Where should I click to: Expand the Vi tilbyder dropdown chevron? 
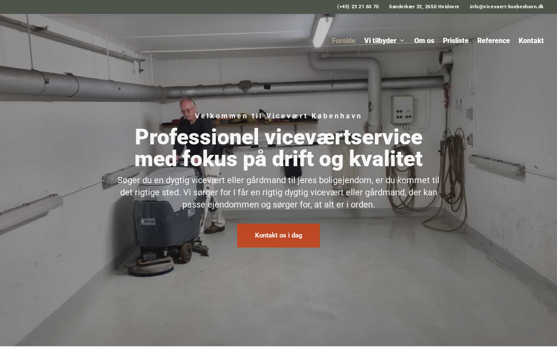(x=402, y=40)
